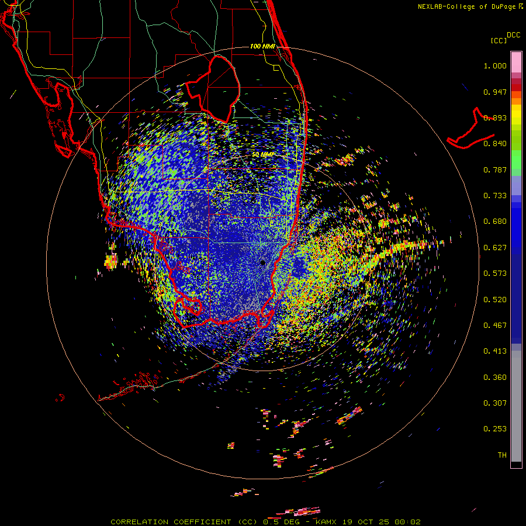Select the 0.360 scale value
The image size is (526, 526).
[x=495, y=378]
